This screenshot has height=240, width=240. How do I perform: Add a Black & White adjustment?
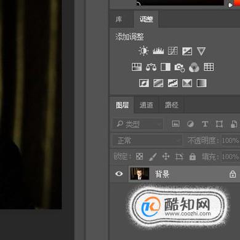click(x=166, y=67)
